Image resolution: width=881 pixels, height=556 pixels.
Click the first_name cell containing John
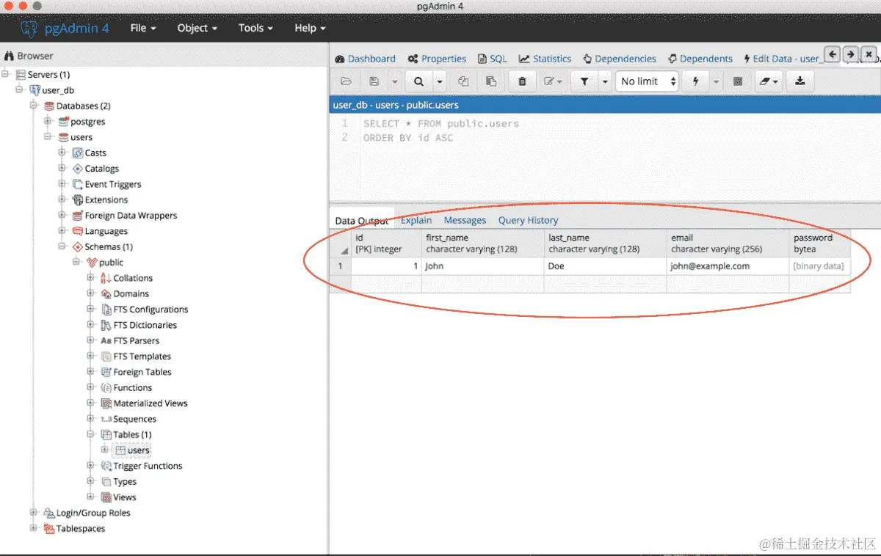tap(482, 266)
